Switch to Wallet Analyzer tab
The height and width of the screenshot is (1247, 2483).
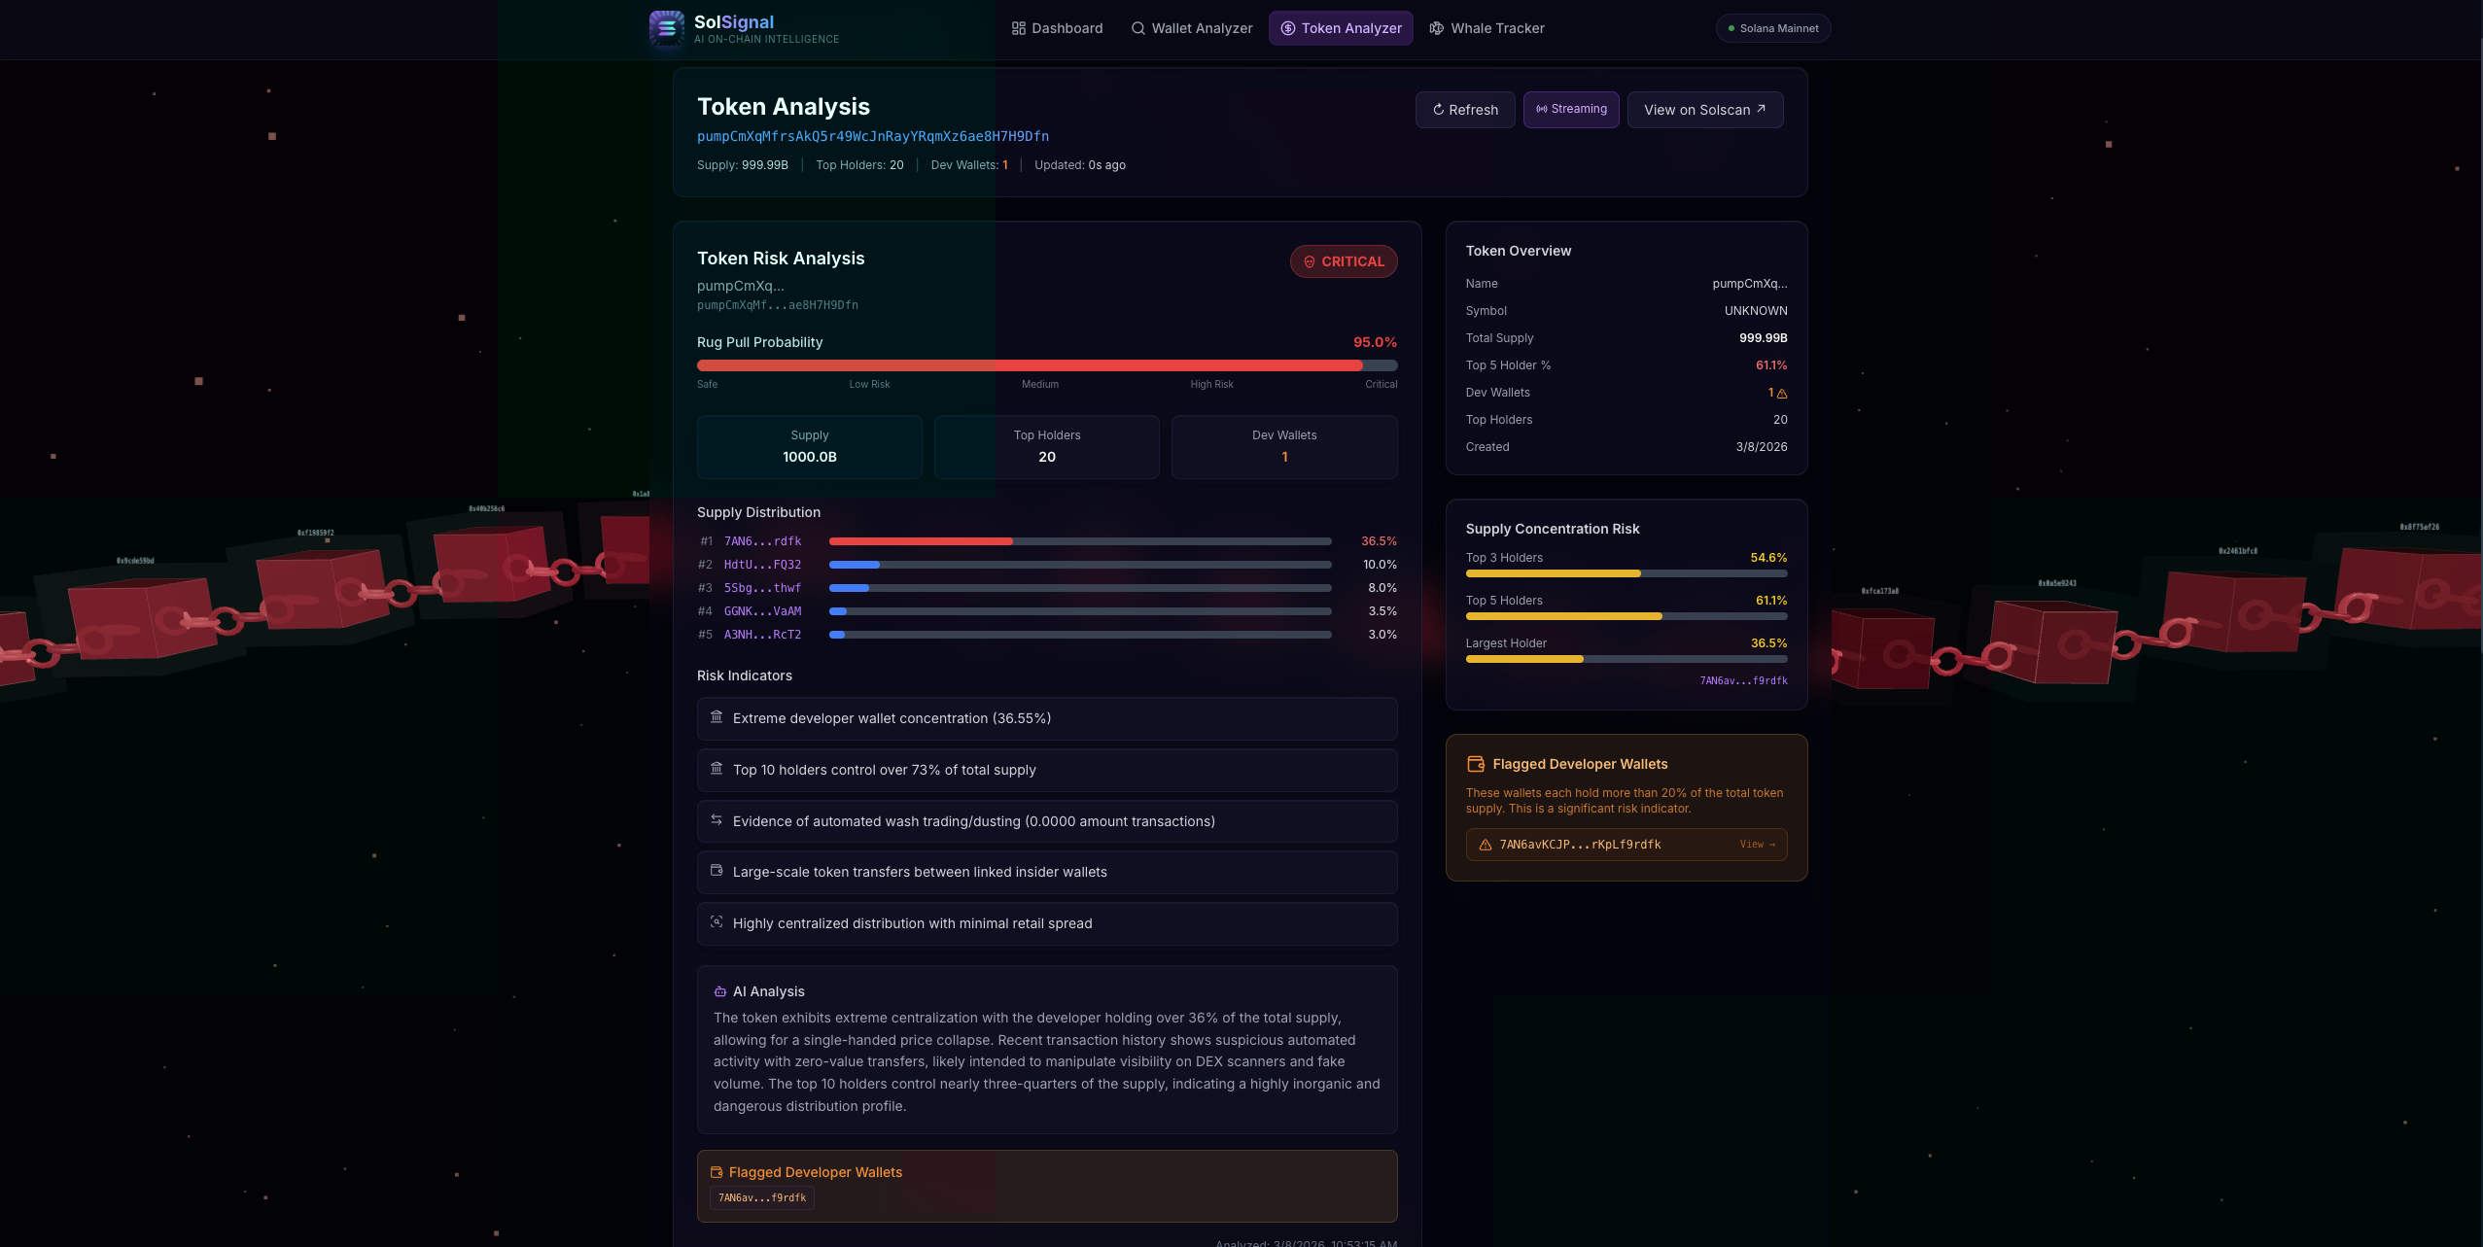point(1192,28)
